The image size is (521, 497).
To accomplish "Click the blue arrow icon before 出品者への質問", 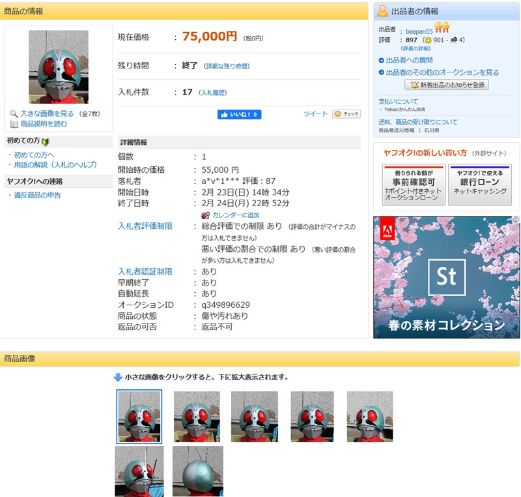I will pos(382,60).
